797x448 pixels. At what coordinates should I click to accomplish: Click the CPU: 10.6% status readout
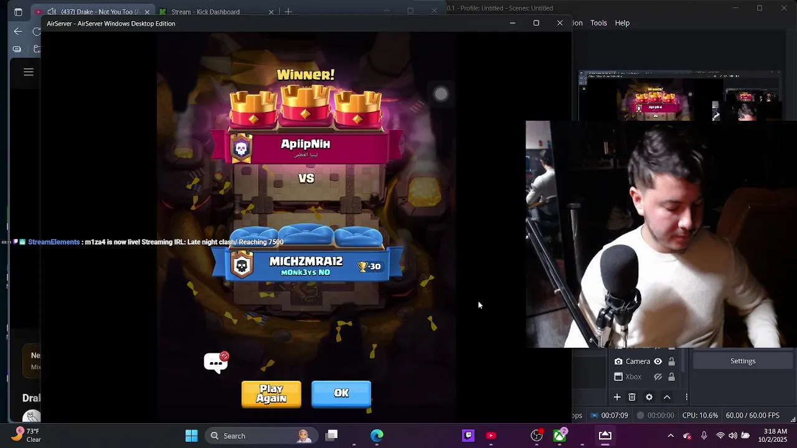point(700,416)
